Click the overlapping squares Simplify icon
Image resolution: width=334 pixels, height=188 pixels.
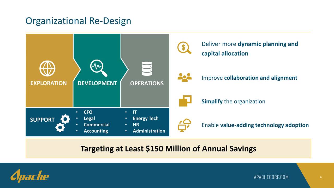click(184, 101)
